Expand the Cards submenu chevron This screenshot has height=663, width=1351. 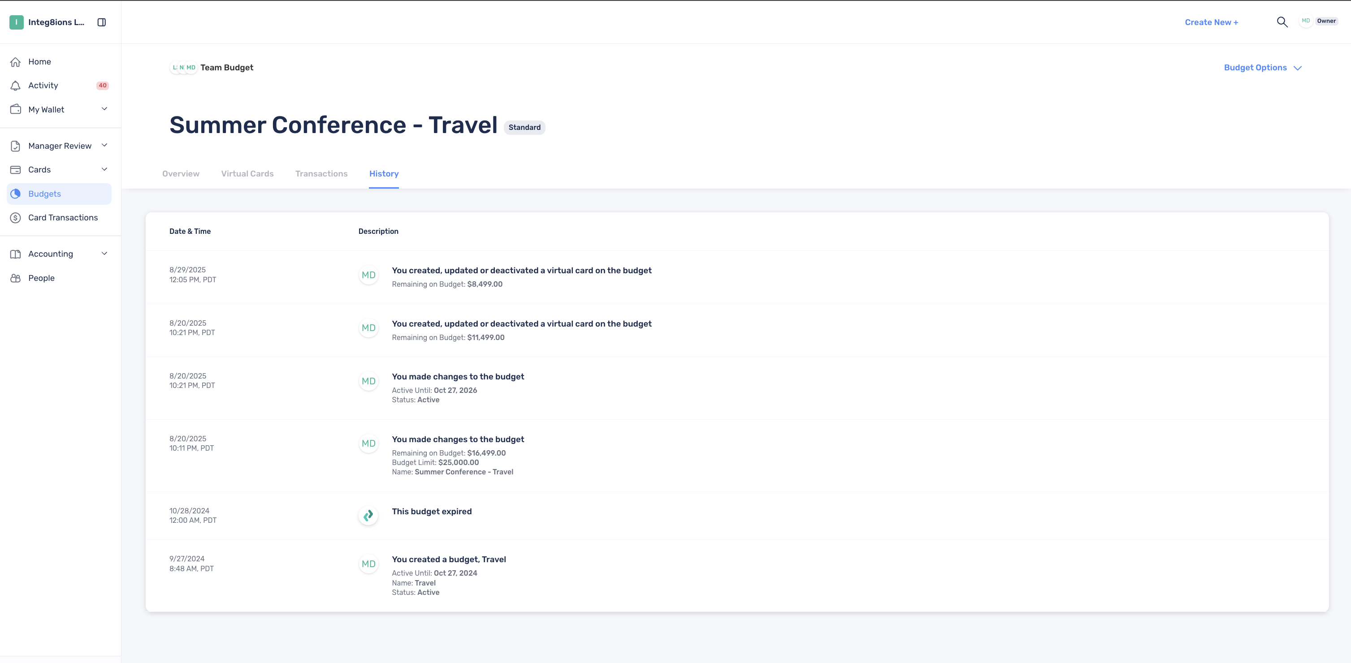click(x=104, y=169)
